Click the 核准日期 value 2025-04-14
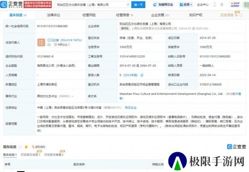 point(207,75)
